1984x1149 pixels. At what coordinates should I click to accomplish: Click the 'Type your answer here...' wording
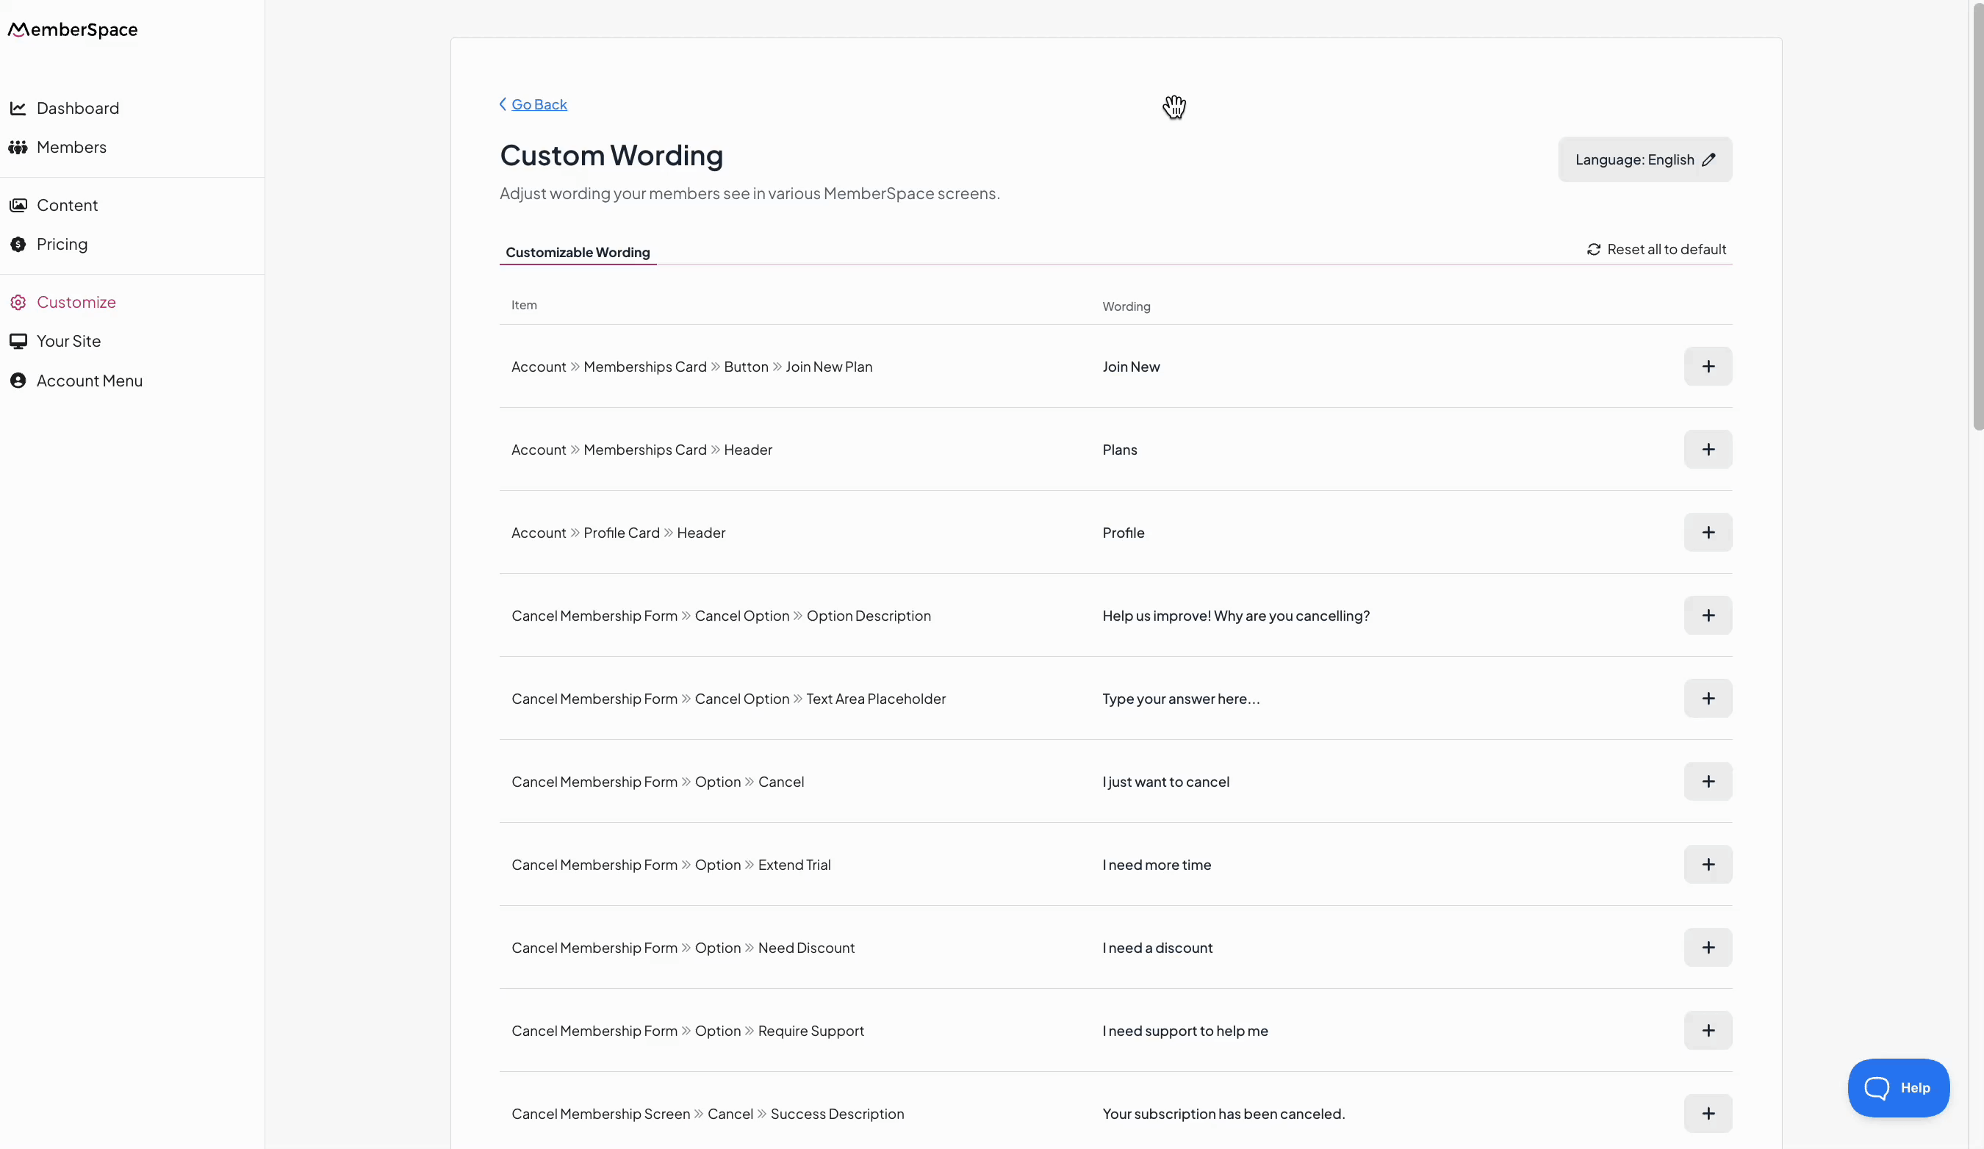pos(1181,699)
